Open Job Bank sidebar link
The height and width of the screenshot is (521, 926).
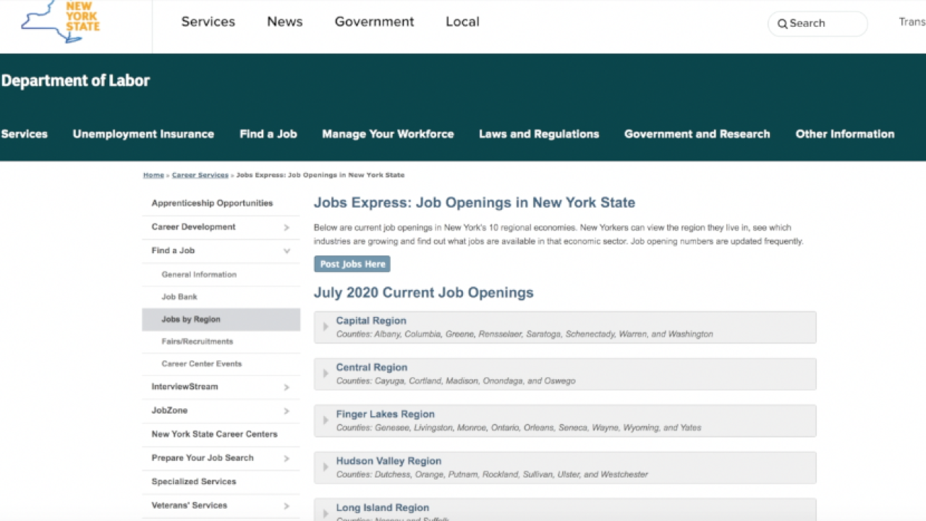coord(179,297)
